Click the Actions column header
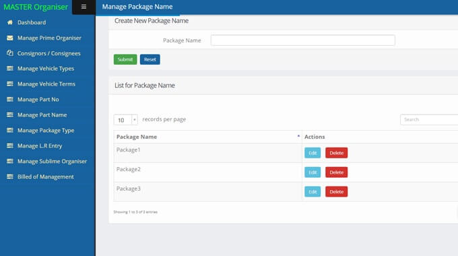The height and width of the screenshot is (256, 458). pyautogui.click(x=380, y=137)
